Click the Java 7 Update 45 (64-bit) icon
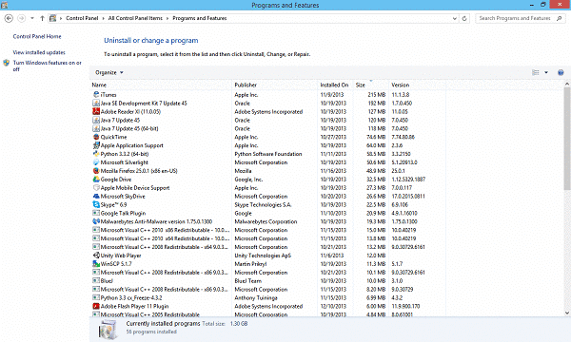The image size is (571, 342). pyautogui.click(x=96, y=128)
